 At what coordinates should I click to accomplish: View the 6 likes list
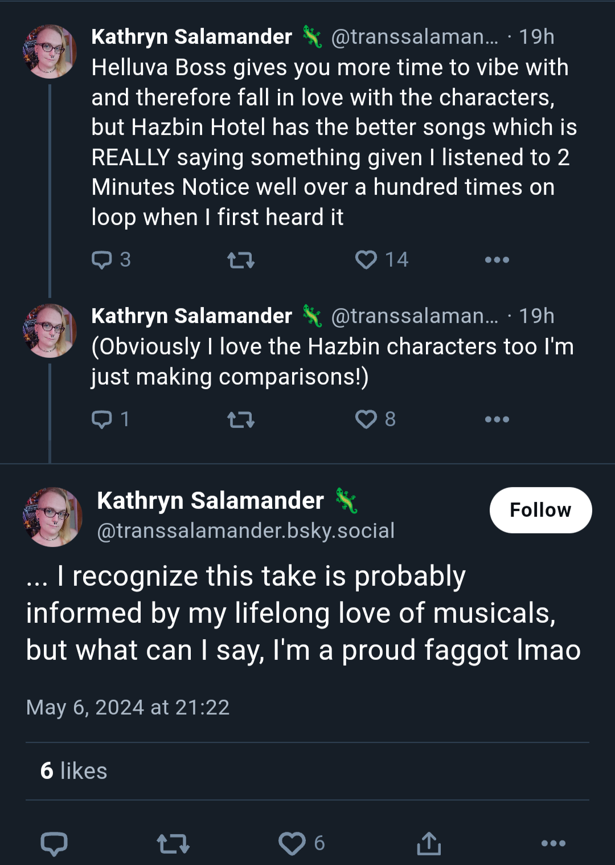coord(73,771)
